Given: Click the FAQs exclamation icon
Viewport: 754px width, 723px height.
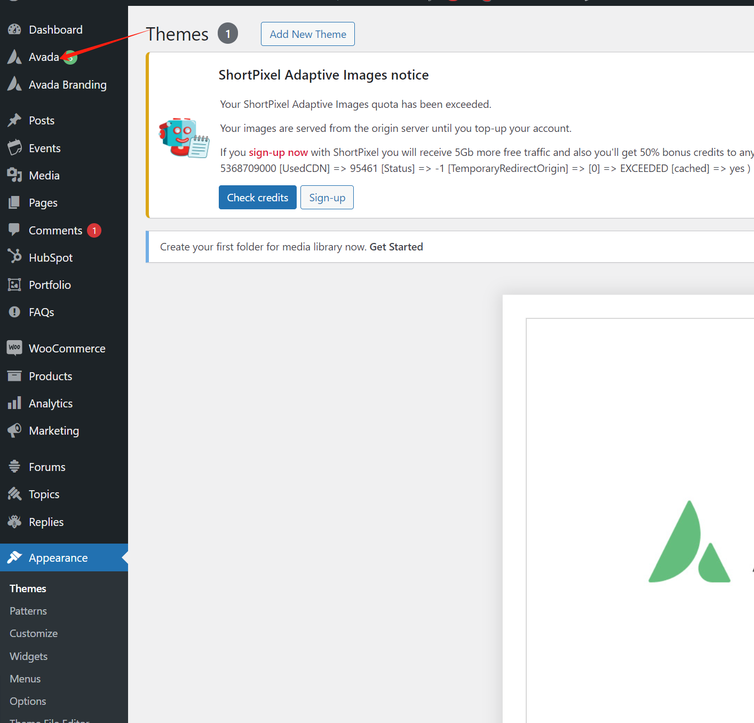Looking at the screenshot, I should click(x=14, y=312).
